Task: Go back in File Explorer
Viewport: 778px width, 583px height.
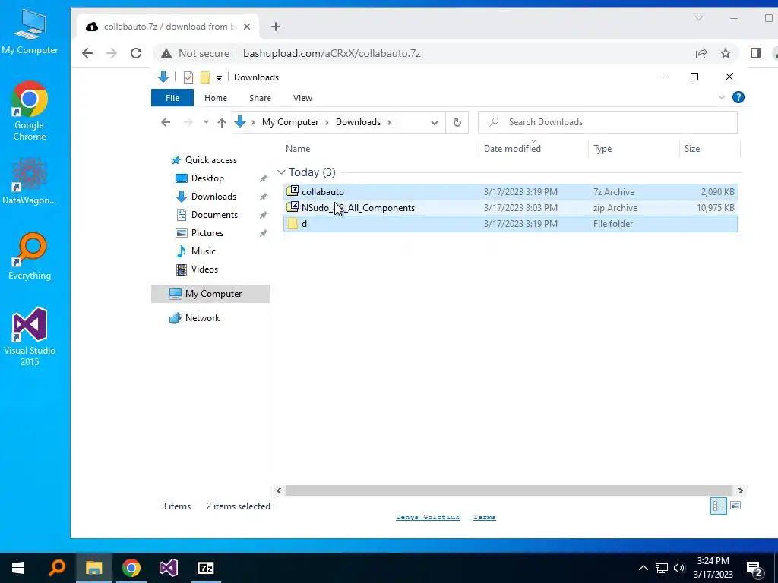Action: [166, 122]
